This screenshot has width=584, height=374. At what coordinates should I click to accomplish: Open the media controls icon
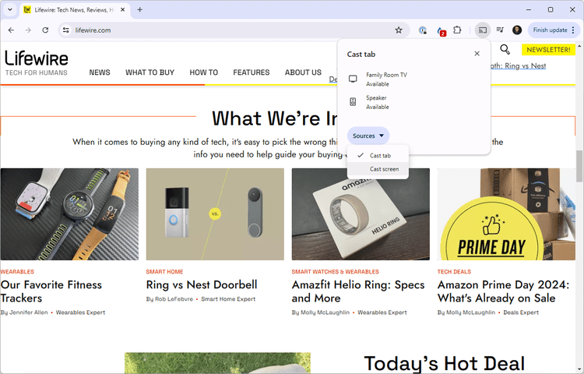(x=500, y=30)
